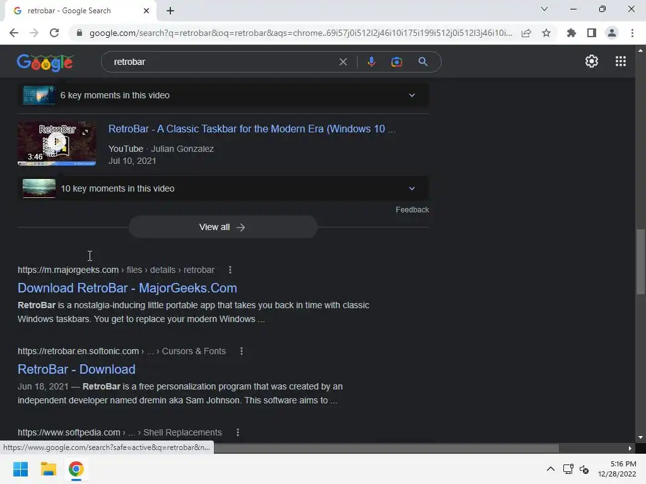The width and height of the screenshot is (646, 484).
Task: Bookmark this page with star icon
Action: coord(546,33)
